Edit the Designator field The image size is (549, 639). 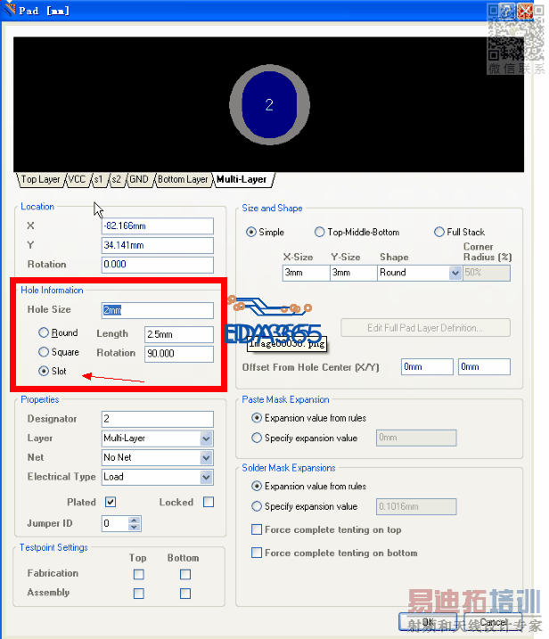coord(158,419)
